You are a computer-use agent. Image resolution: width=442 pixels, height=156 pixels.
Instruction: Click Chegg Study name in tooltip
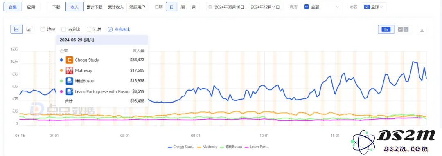pyautogui.click(x=87, y=60)
